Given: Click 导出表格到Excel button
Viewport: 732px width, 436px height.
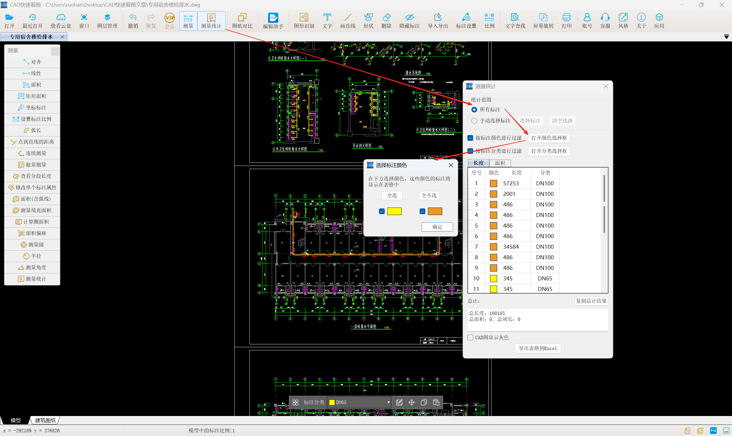Looking at the screenshot, I should tap(537, 348).
